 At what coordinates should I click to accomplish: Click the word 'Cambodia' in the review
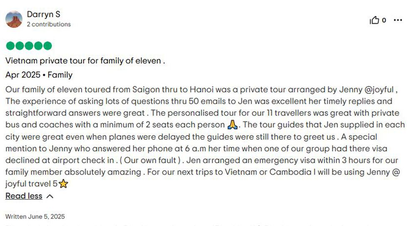290,172
